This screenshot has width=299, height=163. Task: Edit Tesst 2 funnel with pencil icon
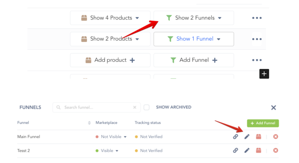(x=247, y=150)
